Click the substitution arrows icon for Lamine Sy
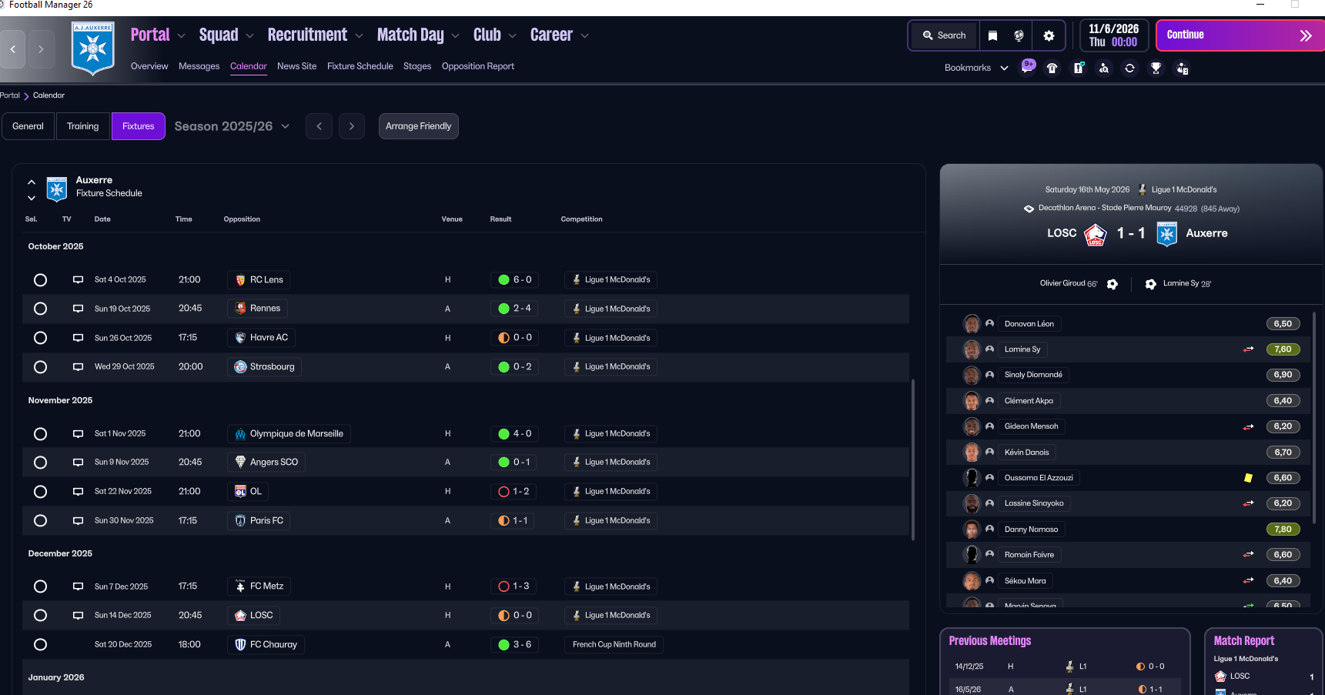This screenshot has width=1325, height=695. click(x=1248, y=349)
